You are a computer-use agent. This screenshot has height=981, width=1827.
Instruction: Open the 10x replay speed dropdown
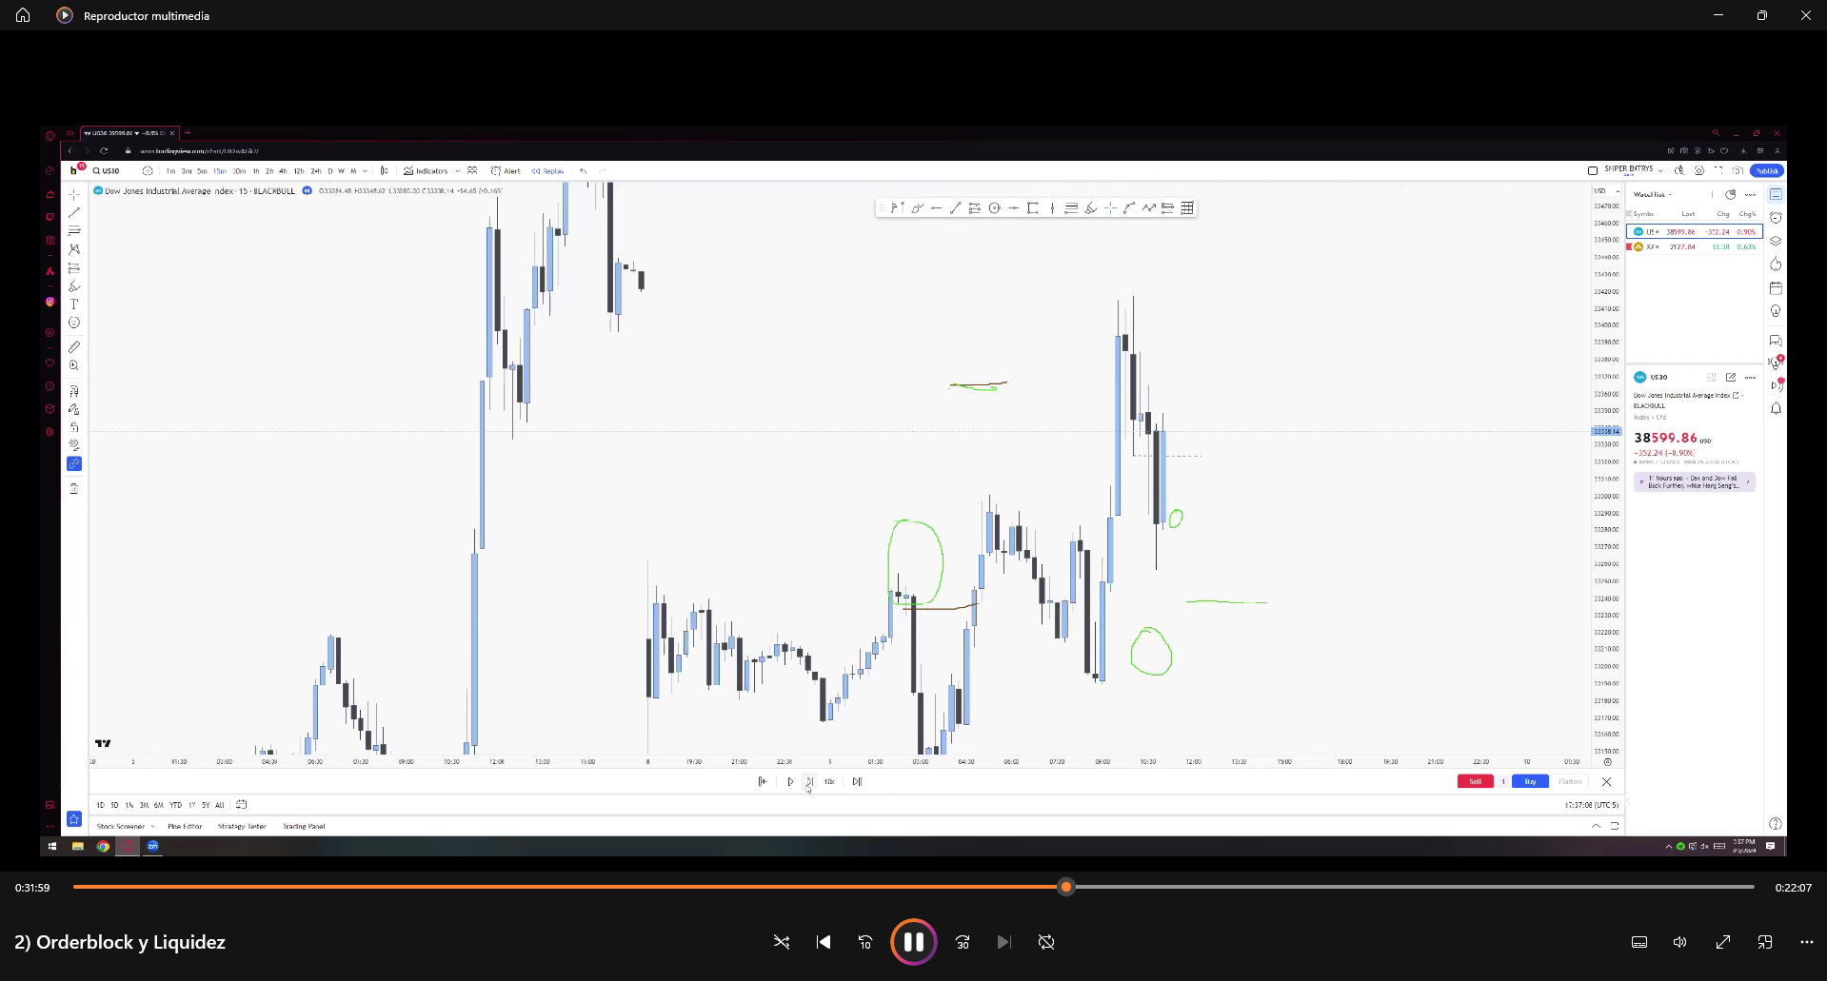pos(829,782)
